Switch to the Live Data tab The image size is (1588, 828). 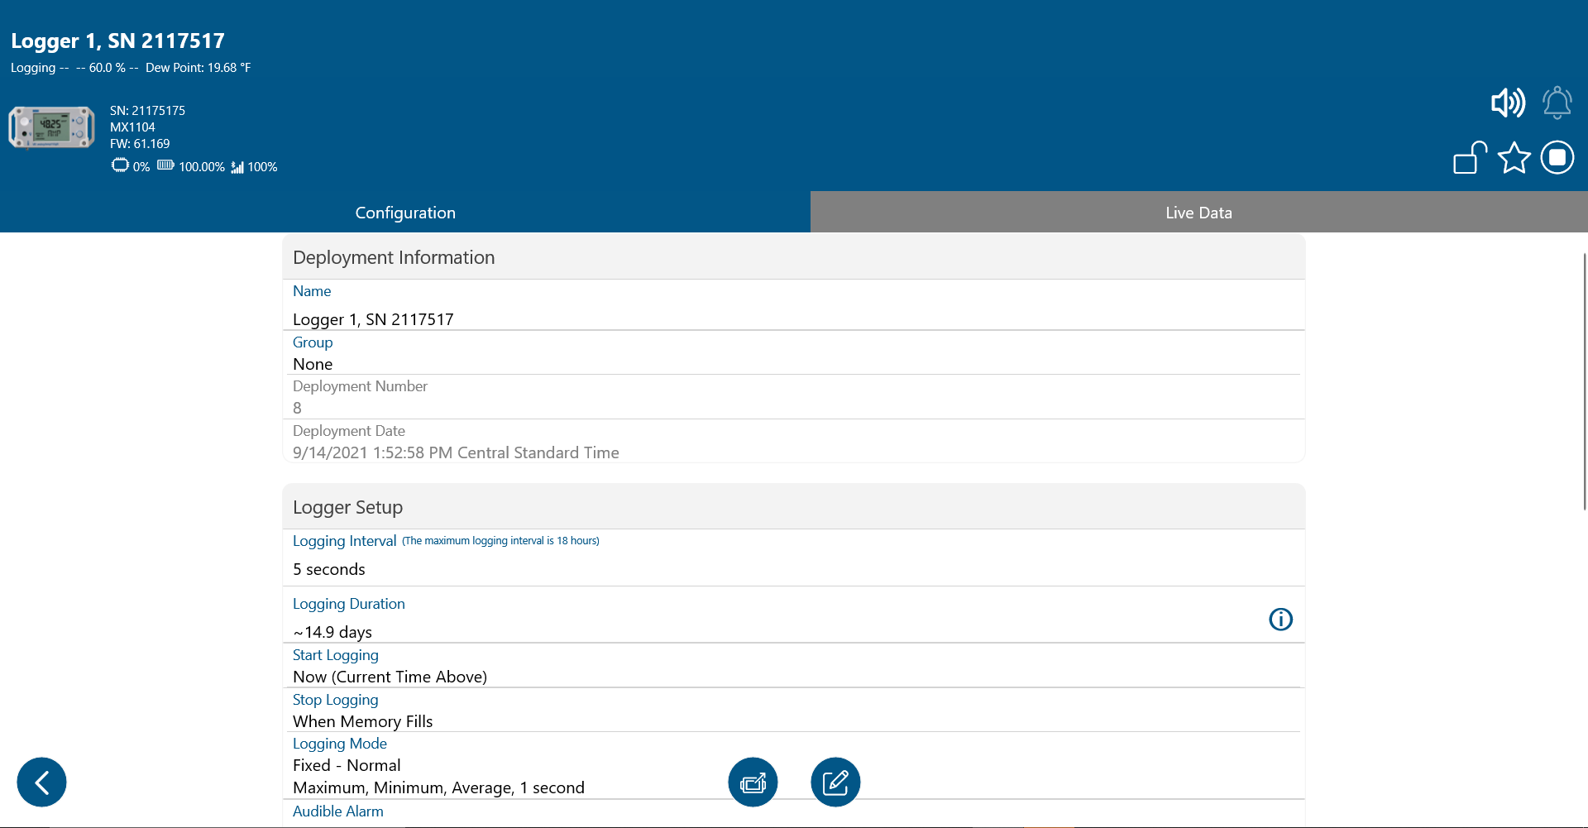pyautogui.click(x=1198, y=213)
